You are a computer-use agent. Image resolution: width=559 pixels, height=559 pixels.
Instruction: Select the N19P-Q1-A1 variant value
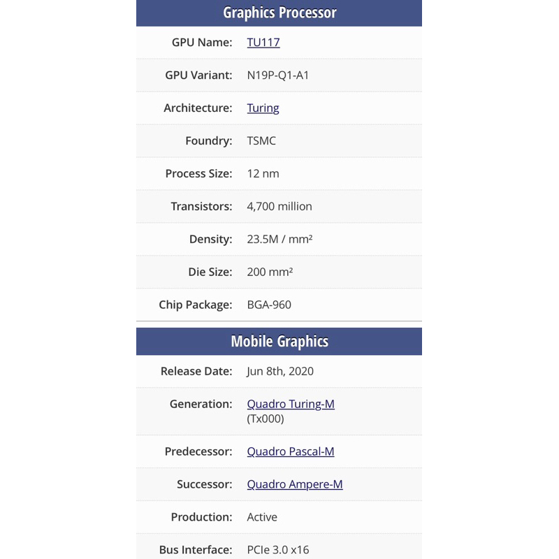point(278,75)
